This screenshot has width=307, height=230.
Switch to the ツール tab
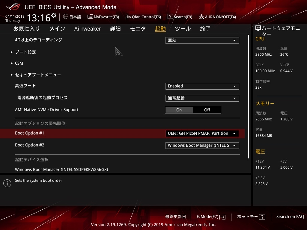click(183, 29)
